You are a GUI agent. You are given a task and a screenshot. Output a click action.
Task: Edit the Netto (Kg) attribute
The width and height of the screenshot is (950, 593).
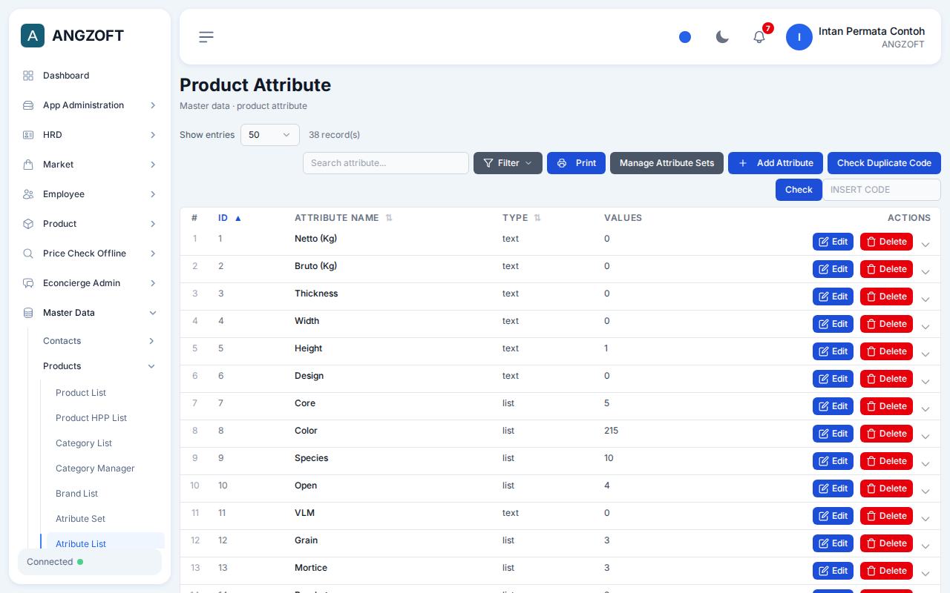pyautogui.click(x=833, y=242)
